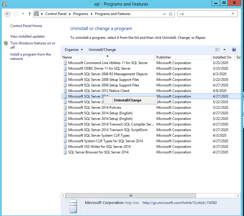Click the window icon in the title bar
The height and width of the screenshot is (216, 244).
click(x=4, y=4)
